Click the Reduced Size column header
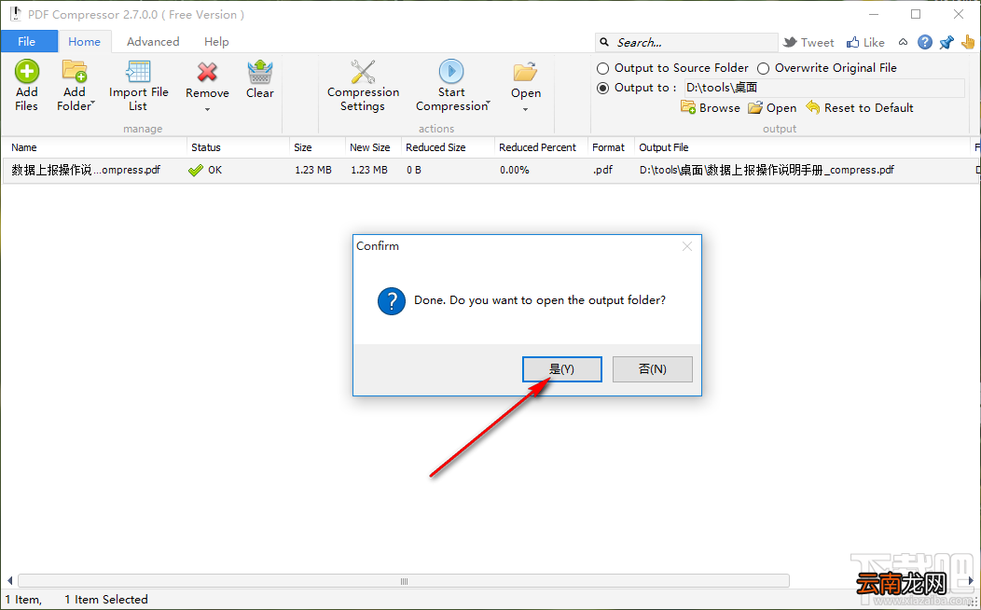The image size is (981, 610). click(x=448, y=147)
